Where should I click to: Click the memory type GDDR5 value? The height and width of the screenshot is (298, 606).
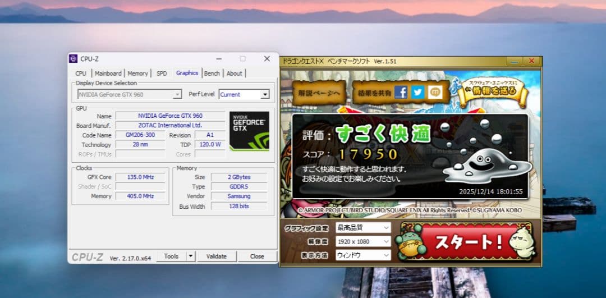(x=239, y=186)
